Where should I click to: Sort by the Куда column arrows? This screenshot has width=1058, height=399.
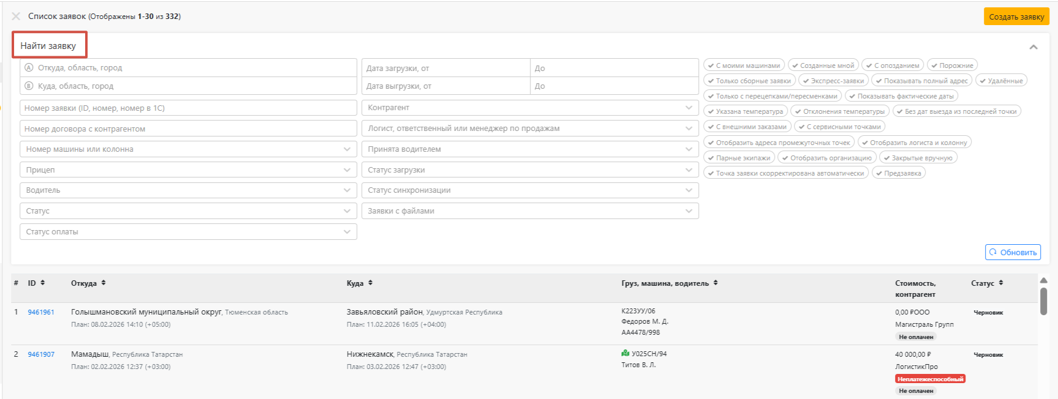click(371, 283)
